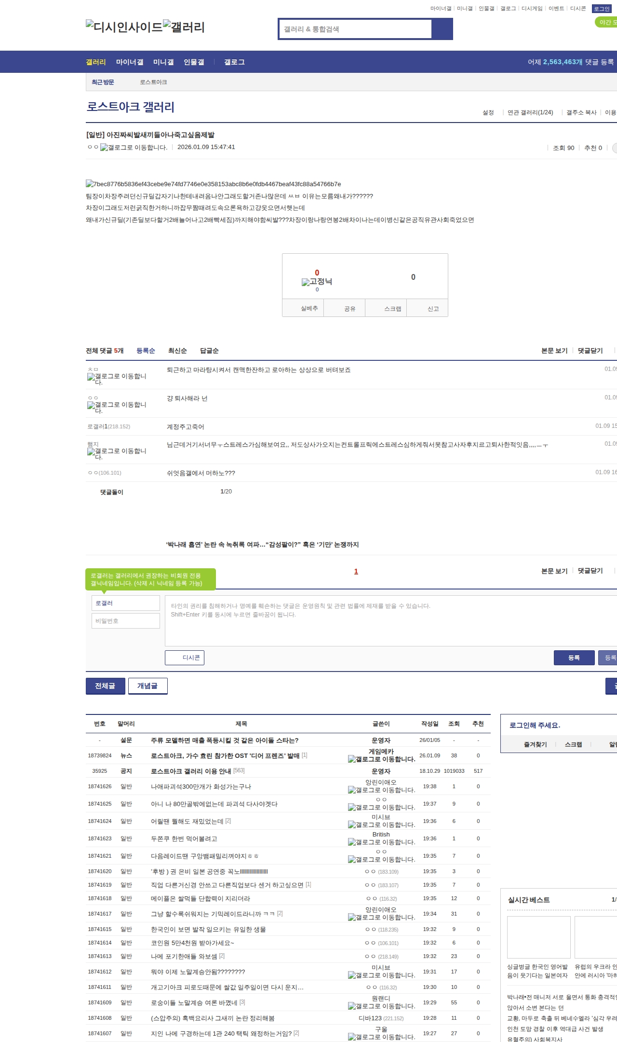This screenshot has height=1042, width=617.
Task: Click the first 실시간 베스트 thumbnail
Action: (538, 937)
